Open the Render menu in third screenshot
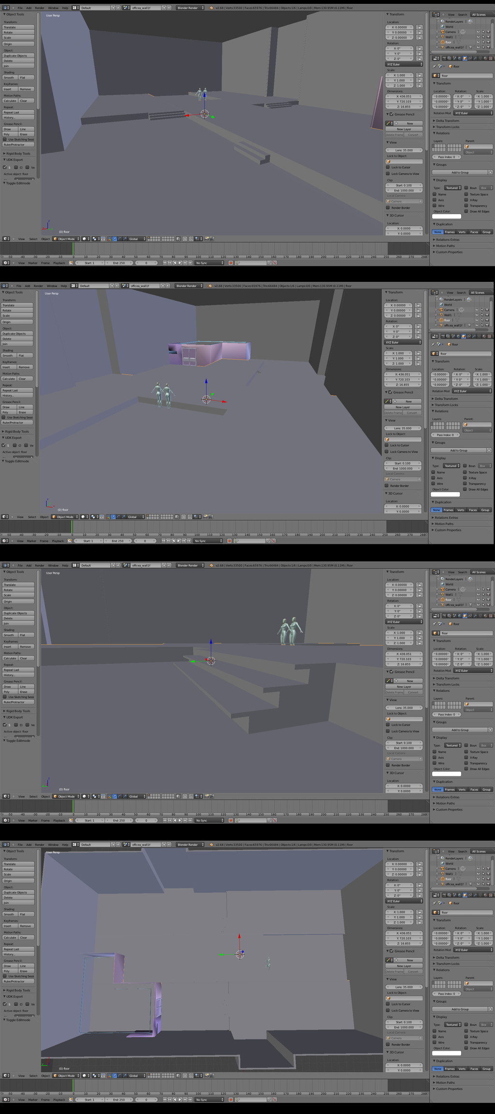Viewport: 495px width, 1114px height. tap(40, 565)
